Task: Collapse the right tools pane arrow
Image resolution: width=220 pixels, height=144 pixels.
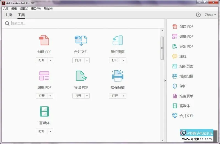Action: click(x=165, y=81)
